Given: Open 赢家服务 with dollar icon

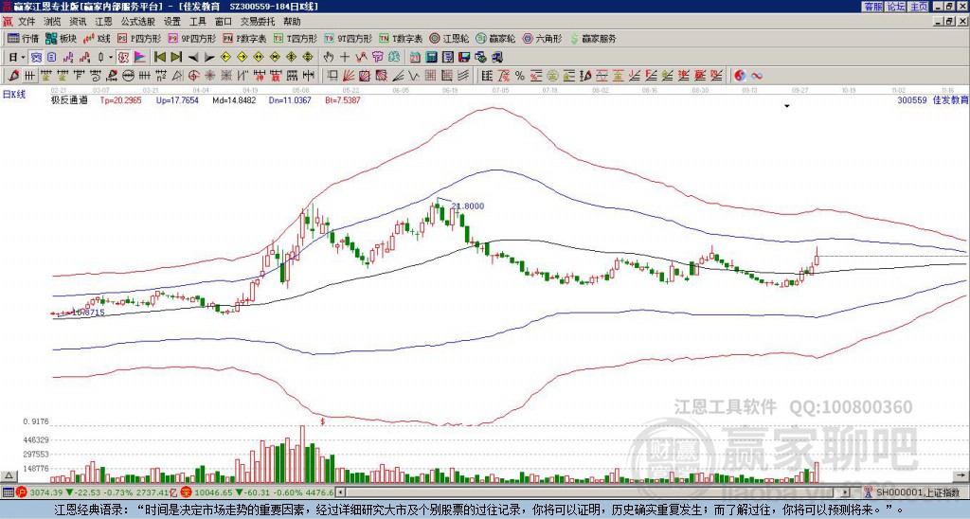Looking at the screenshot, I should pyautogui.click(x=593, y=38).
